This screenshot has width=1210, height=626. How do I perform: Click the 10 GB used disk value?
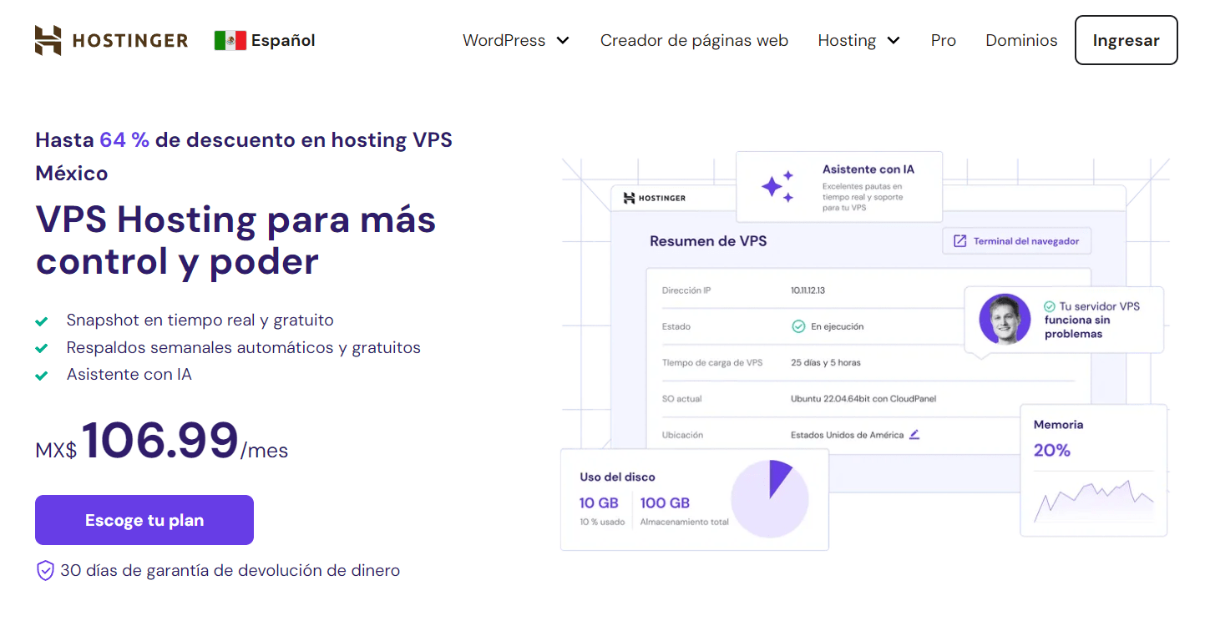tap(599, 502)
